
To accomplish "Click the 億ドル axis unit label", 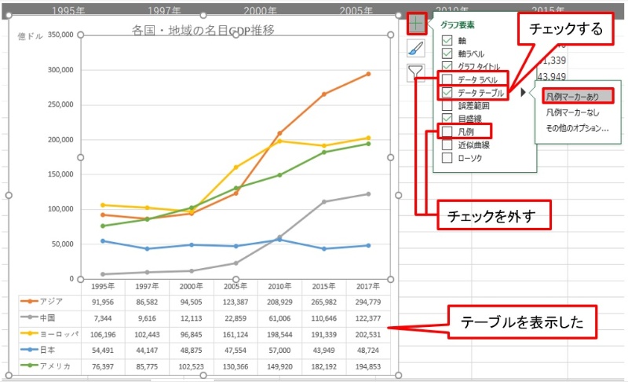I will [x=28, y=36].
